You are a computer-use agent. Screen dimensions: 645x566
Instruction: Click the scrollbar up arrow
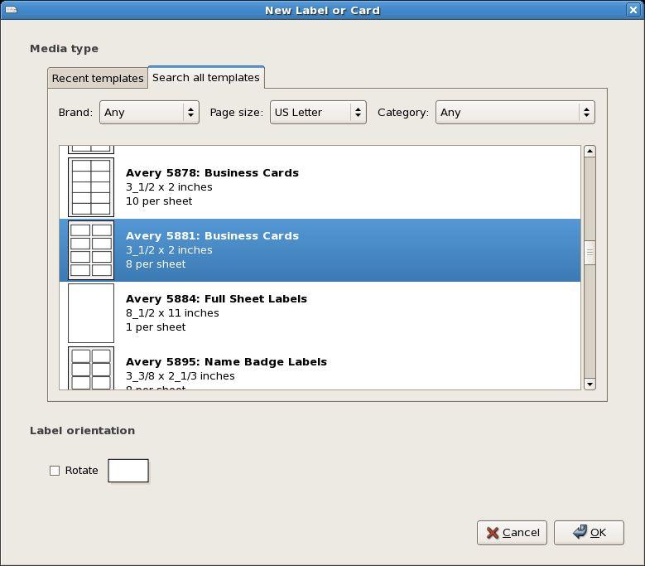[x=590, y=152]
